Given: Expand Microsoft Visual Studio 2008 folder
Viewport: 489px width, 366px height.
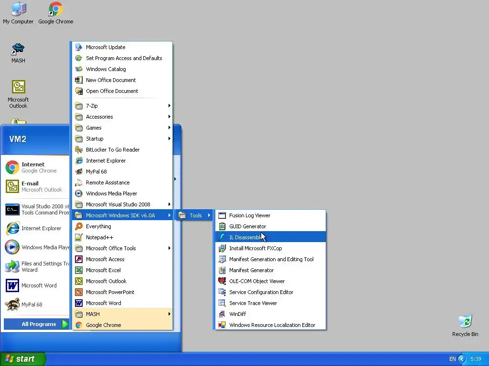Looking at the screenshot, I should click(x=122, y=204).
